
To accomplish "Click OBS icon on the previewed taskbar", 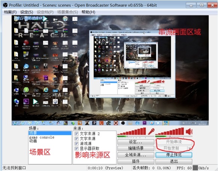I will tap(123, 123).
